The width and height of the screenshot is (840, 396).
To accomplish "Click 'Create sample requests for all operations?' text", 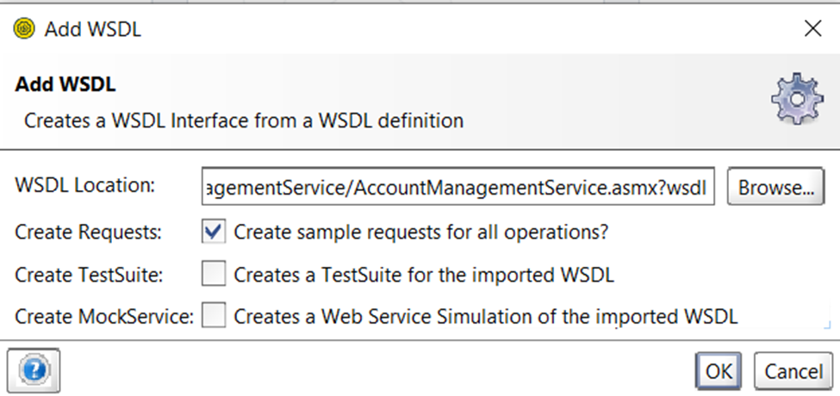I will 421,232.
